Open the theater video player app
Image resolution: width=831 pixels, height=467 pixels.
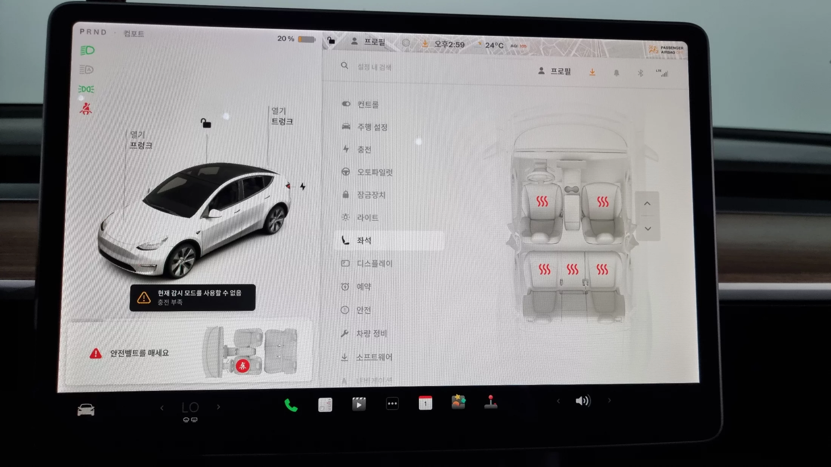coord(358,404)
